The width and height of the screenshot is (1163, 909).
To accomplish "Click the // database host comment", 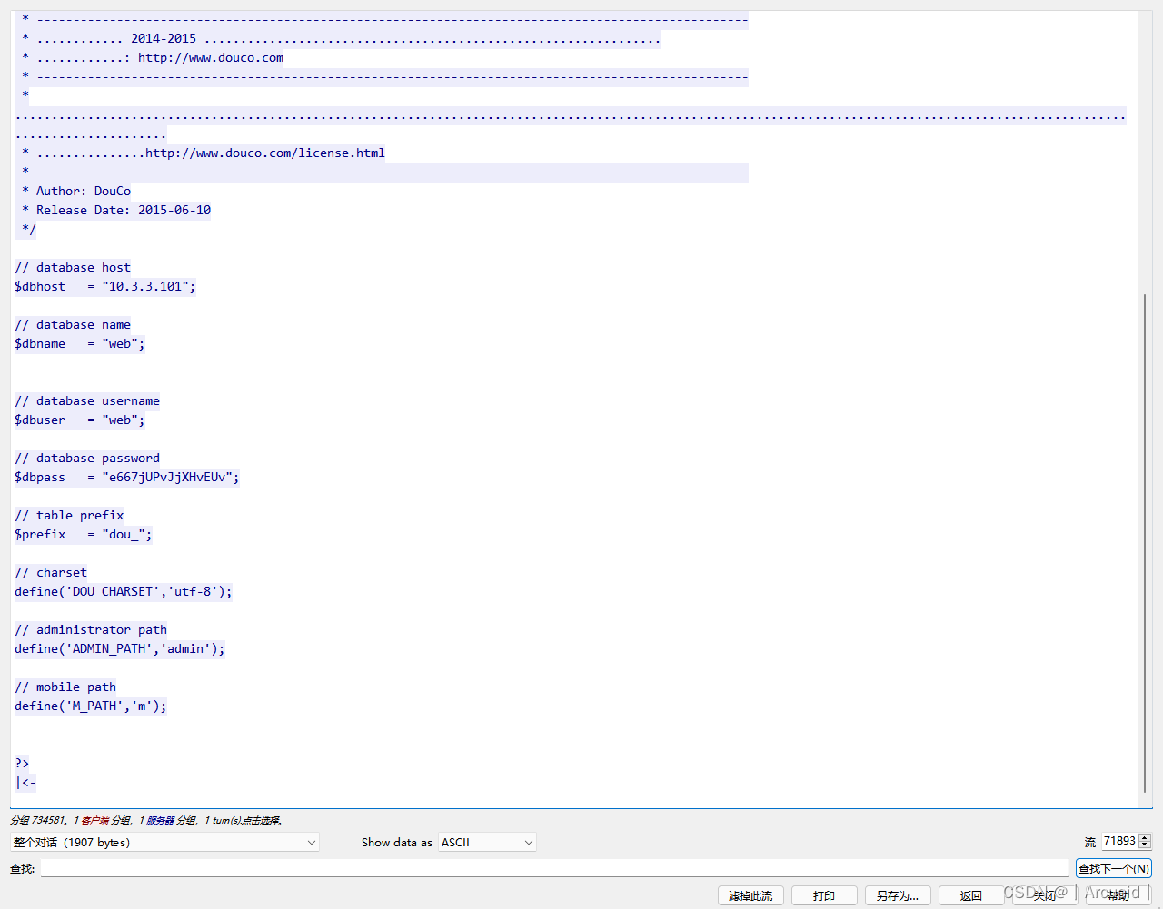I will 73,267.
